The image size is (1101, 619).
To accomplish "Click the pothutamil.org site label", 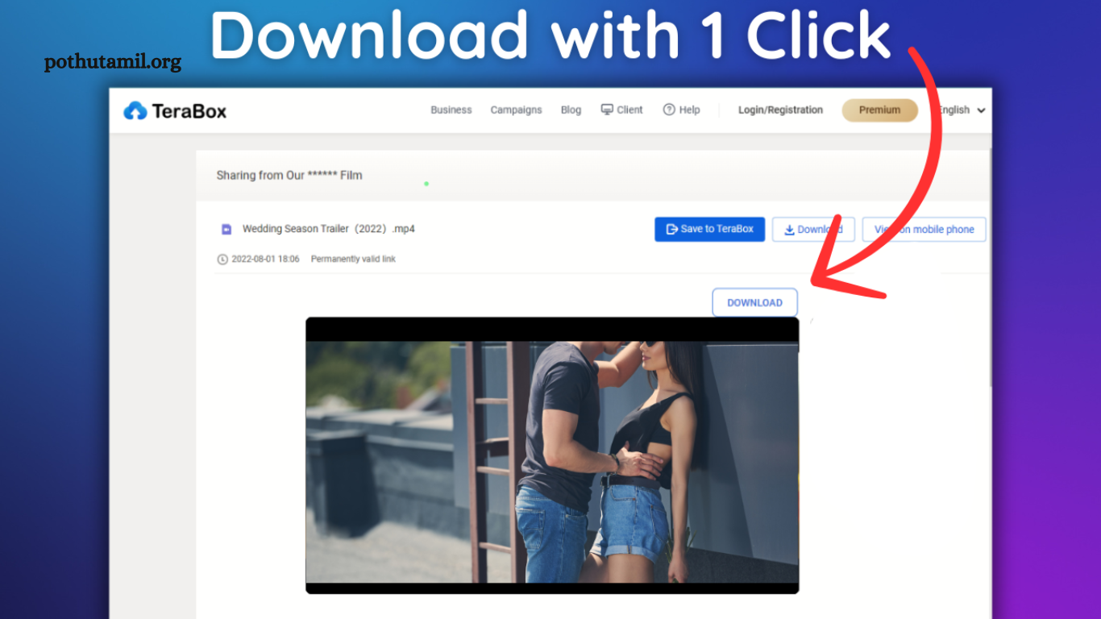I will pos(113,62).
